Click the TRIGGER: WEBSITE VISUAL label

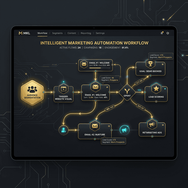(x=63, y=98)
